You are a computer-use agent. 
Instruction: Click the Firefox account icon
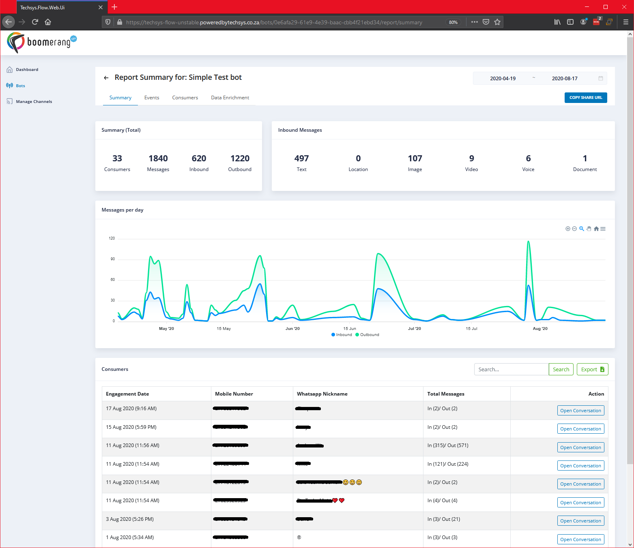coord(583,22)
